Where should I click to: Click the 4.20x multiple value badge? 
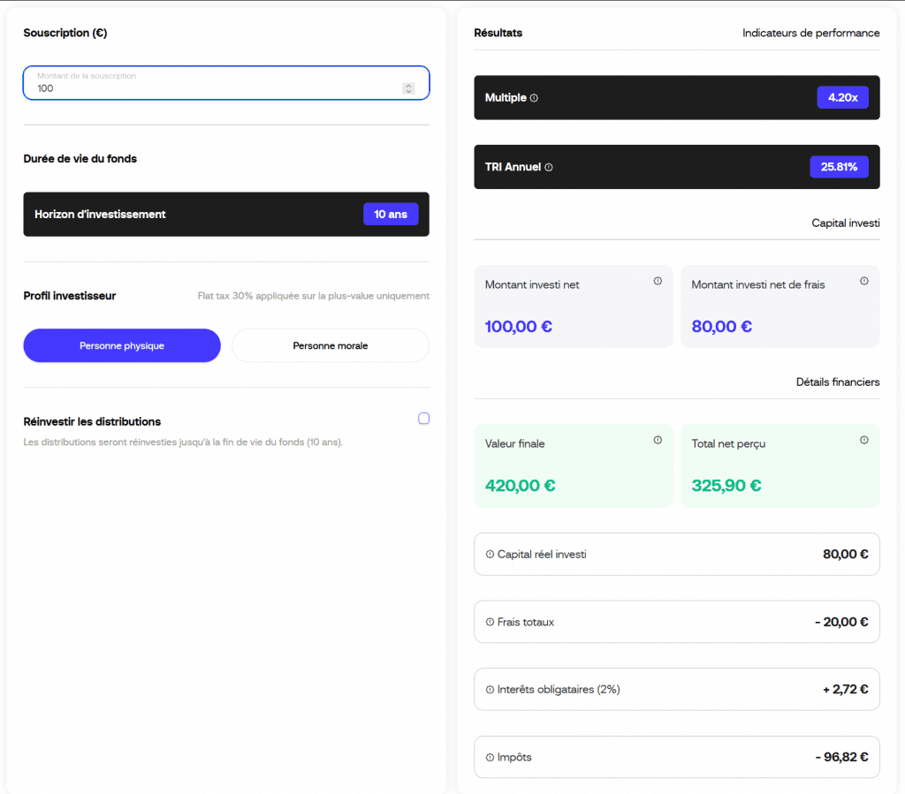click(842, 98)
